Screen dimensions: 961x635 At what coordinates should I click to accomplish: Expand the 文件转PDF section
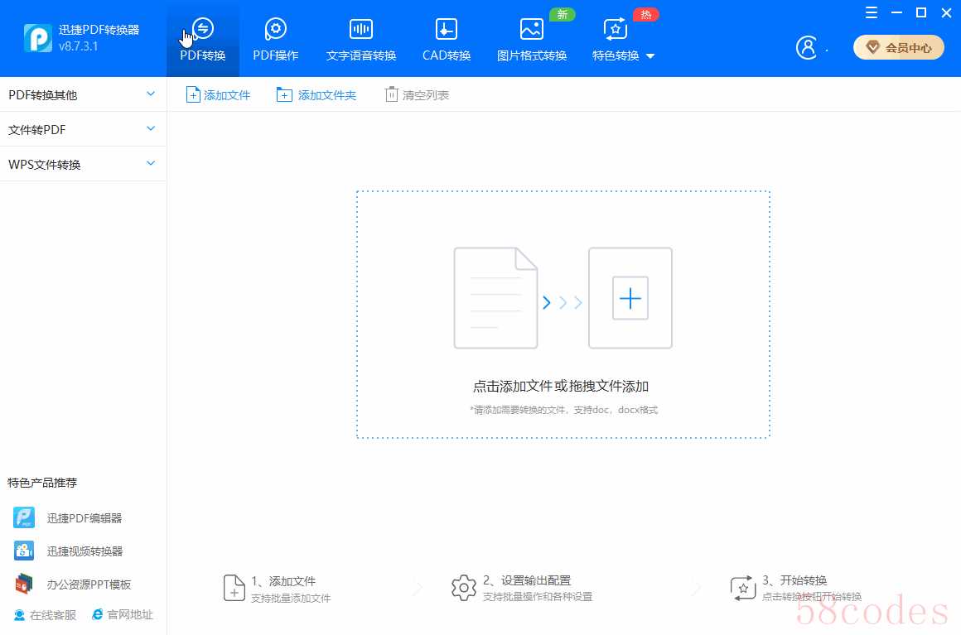point(84,129)
